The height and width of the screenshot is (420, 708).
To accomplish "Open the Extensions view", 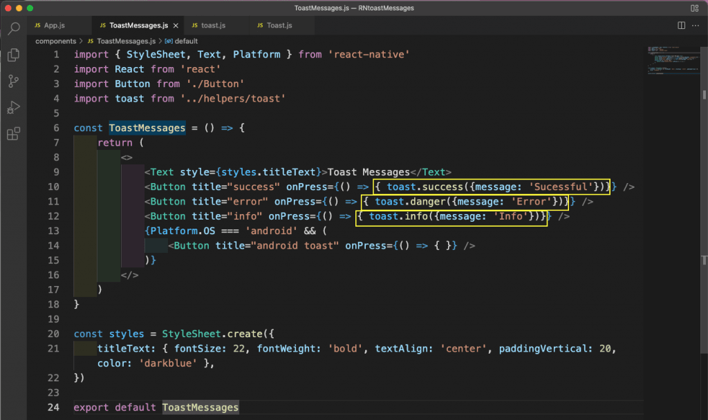I will [13, 134].
